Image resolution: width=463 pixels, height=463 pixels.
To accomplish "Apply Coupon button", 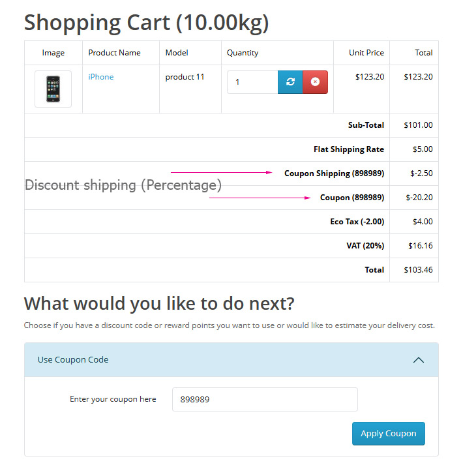I will (x=388, y=434).
